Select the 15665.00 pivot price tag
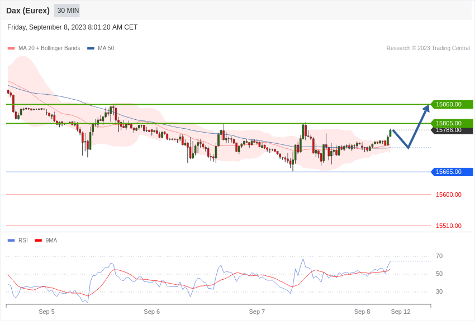Image resolution: width=475 pixels, height=321 pixels. (452, 172)
